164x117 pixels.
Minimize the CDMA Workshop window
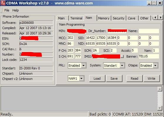tap(149, 3)
